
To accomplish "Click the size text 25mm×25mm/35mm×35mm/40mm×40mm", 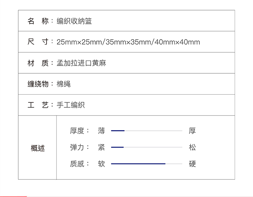I will pos(128,42).
